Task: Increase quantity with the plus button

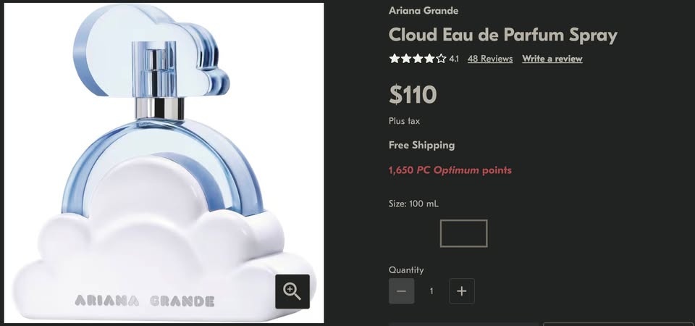Action: click(462, 291)
